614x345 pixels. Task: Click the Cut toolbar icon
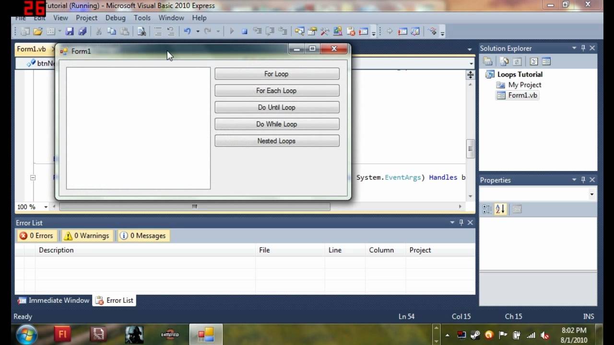click(x=99, y=31)
